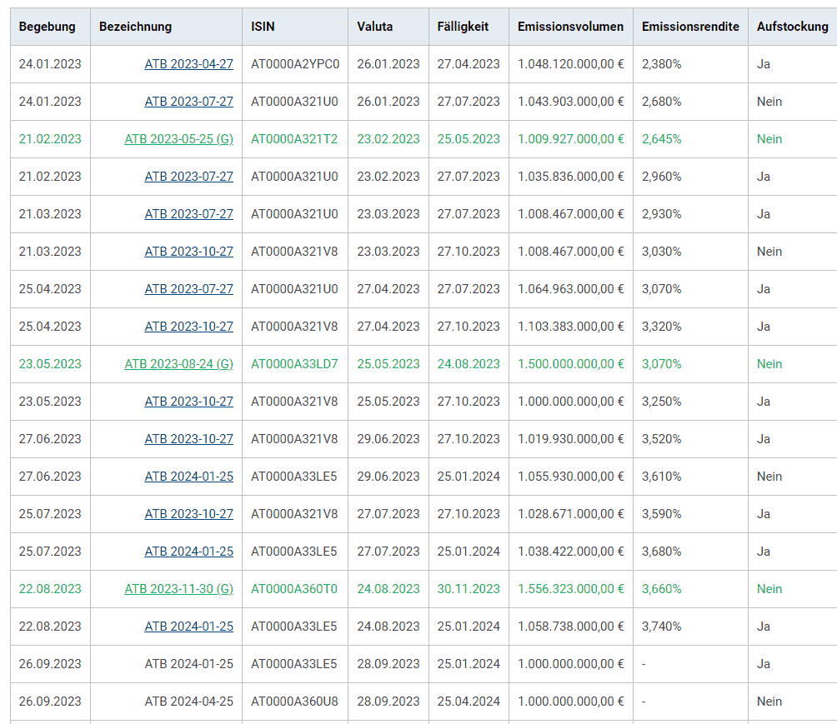This screenshot has height=724, width=837.
Task: Click ATB 2024-01-25 link issued 27.06.2023
Action: tap(188, 477)
